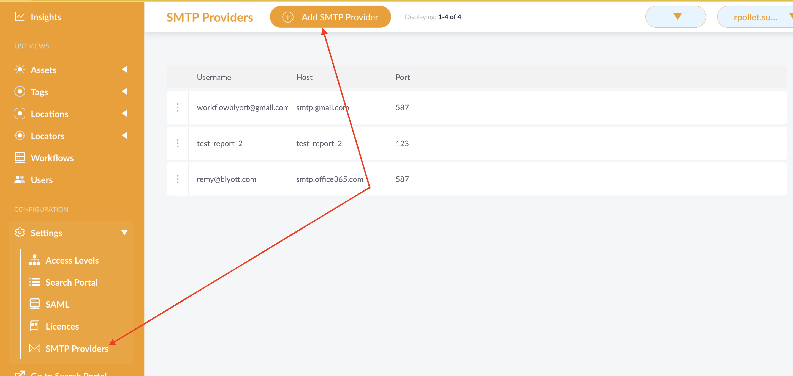Viewport: 793px width, 376px height.
Task: Select SAML in Settings menu
Action: pos(57,304)
